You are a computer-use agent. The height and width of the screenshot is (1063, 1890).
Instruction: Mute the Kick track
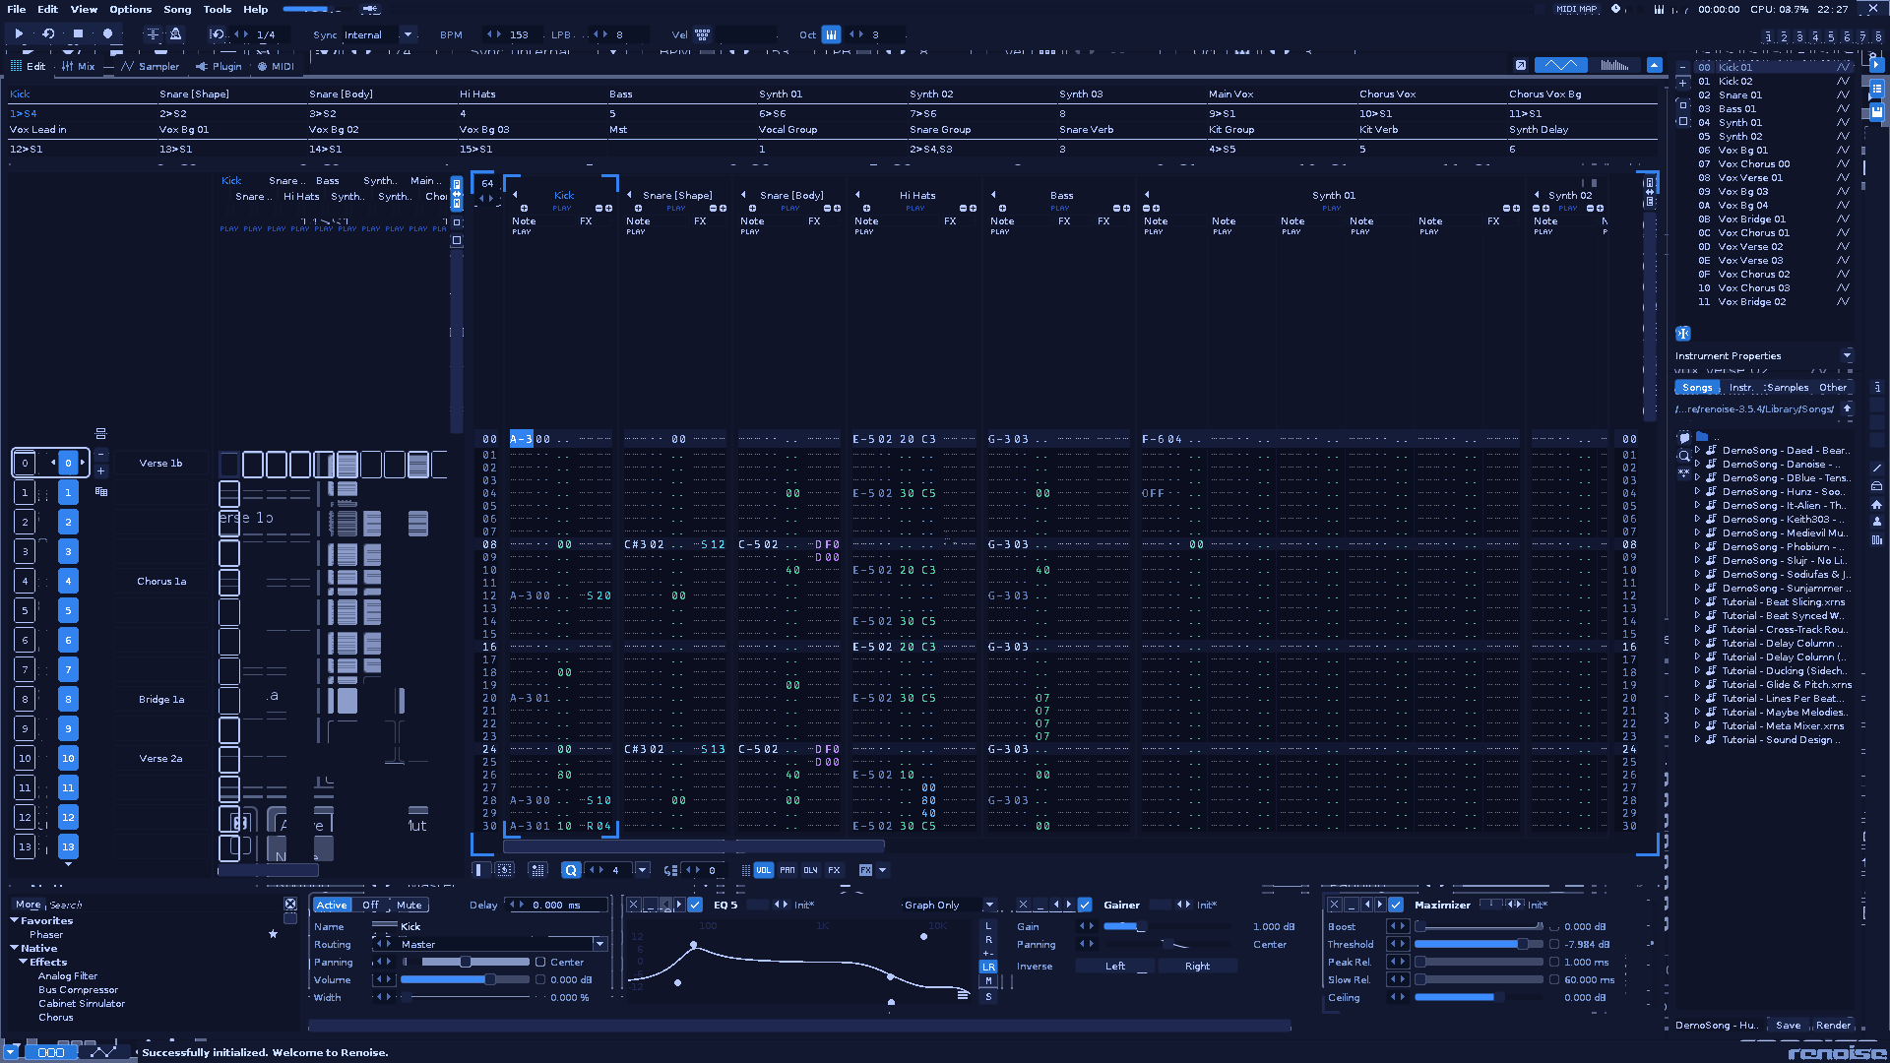[409, 905]
